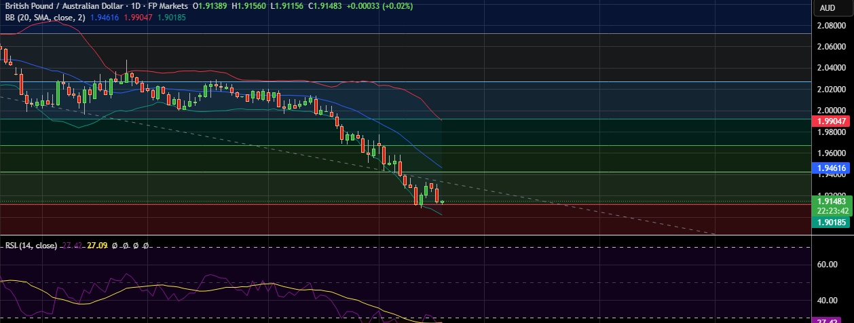
Task: Click the 2.08000 price scale label
Action: point(831,26)
